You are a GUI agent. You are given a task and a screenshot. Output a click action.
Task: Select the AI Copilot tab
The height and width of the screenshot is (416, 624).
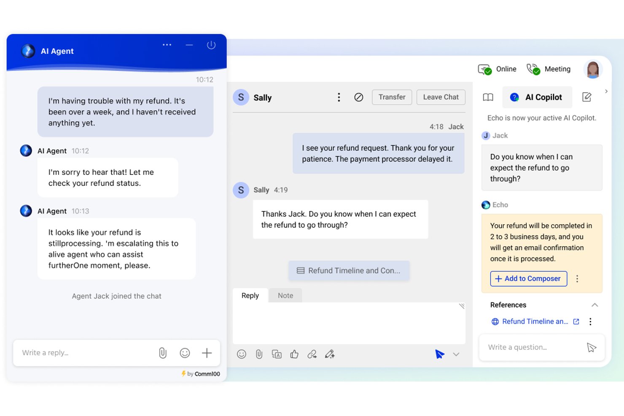point(537,97)
